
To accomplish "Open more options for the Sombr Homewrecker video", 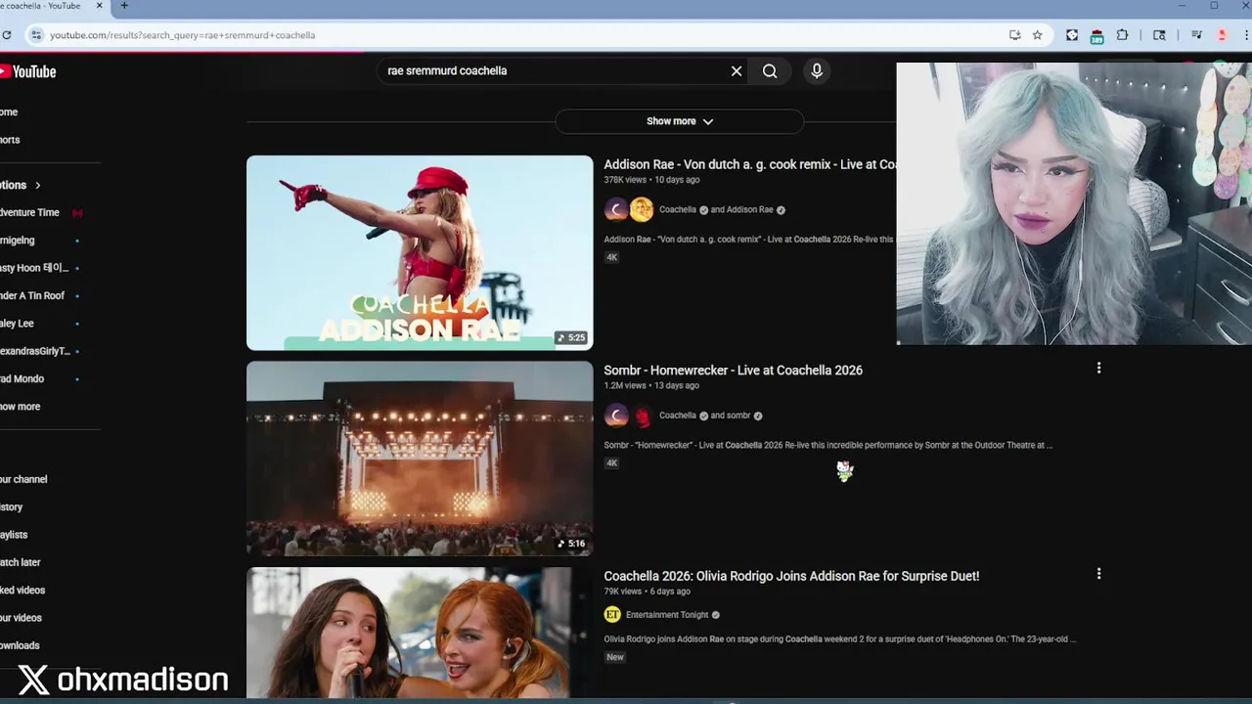I will point(1098,369).
